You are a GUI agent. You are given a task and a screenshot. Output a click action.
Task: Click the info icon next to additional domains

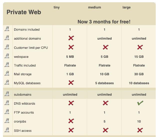[7, 38]
